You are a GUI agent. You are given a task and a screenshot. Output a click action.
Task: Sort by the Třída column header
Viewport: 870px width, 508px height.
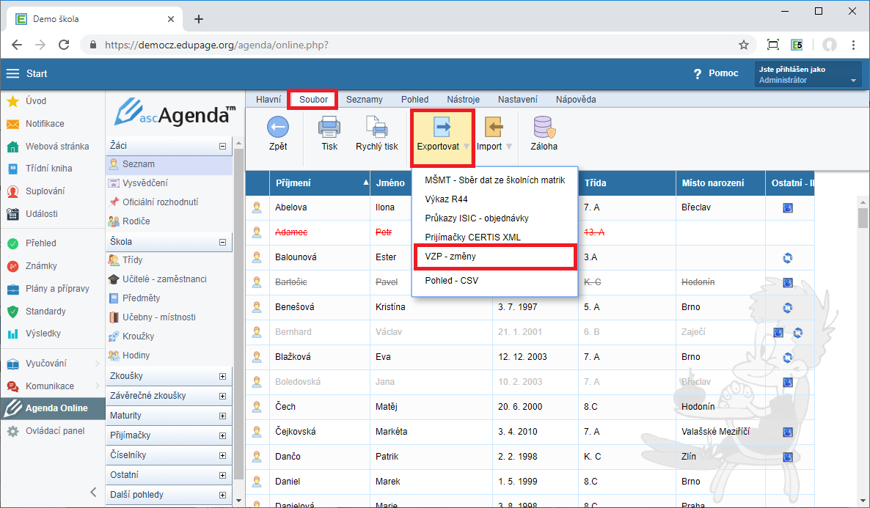[x=627, y=183]
